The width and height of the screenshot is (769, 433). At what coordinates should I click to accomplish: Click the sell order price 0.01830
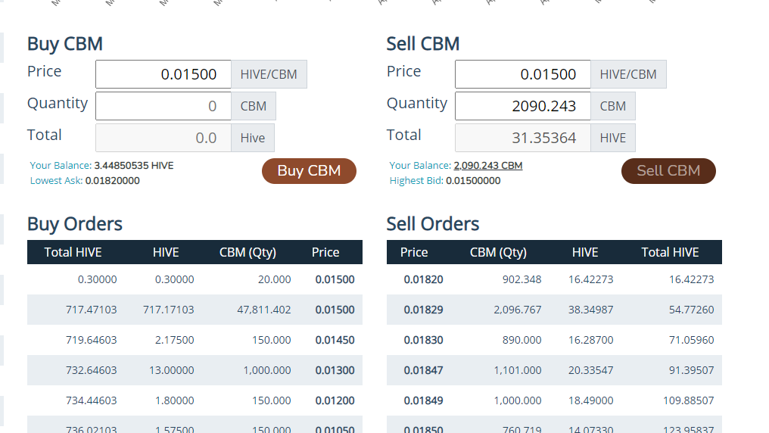(x=423, y=341)
